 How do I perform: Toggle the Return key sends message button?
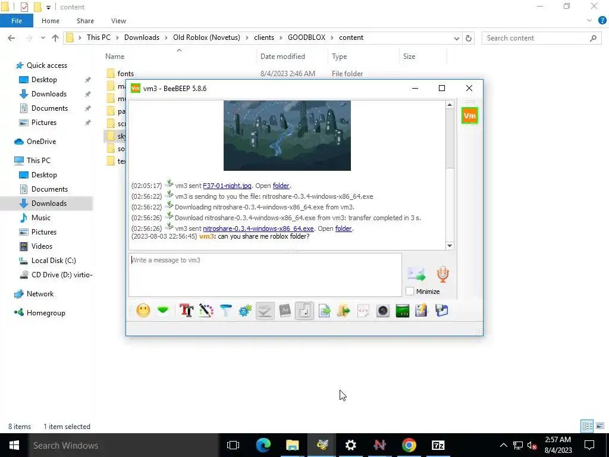click(x=304, y=311)
